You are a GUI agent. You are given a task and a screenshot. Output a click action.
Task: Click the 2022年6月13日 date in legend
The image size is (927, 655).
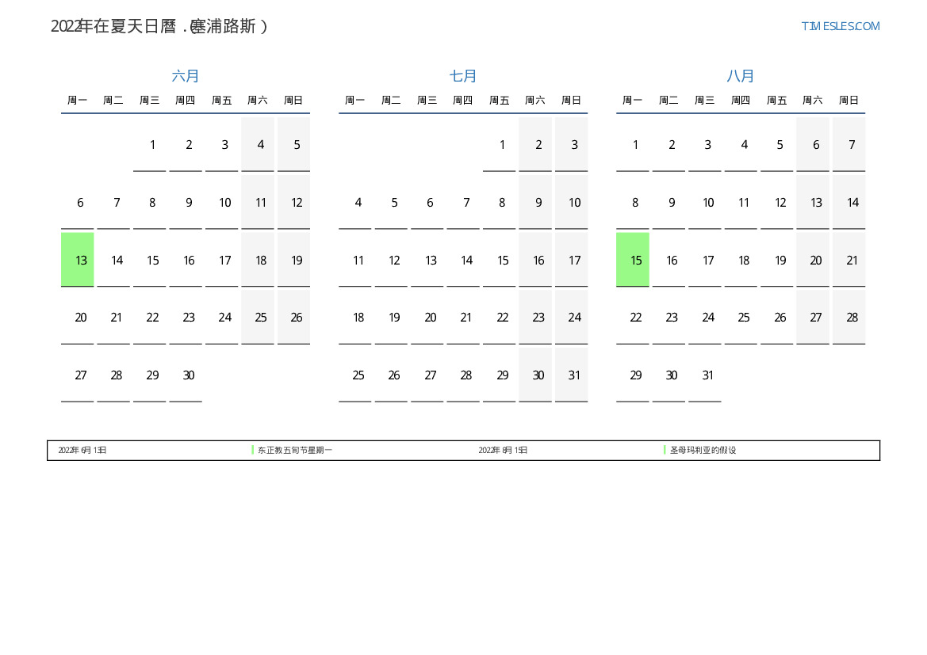[82, 450]
